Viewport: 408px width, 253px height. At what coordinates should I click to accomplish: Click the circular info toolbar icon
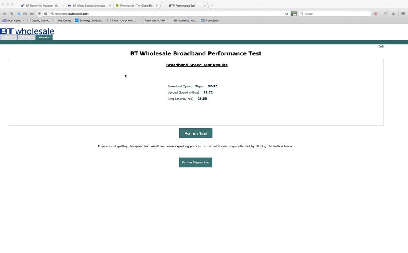click(386, 14)
